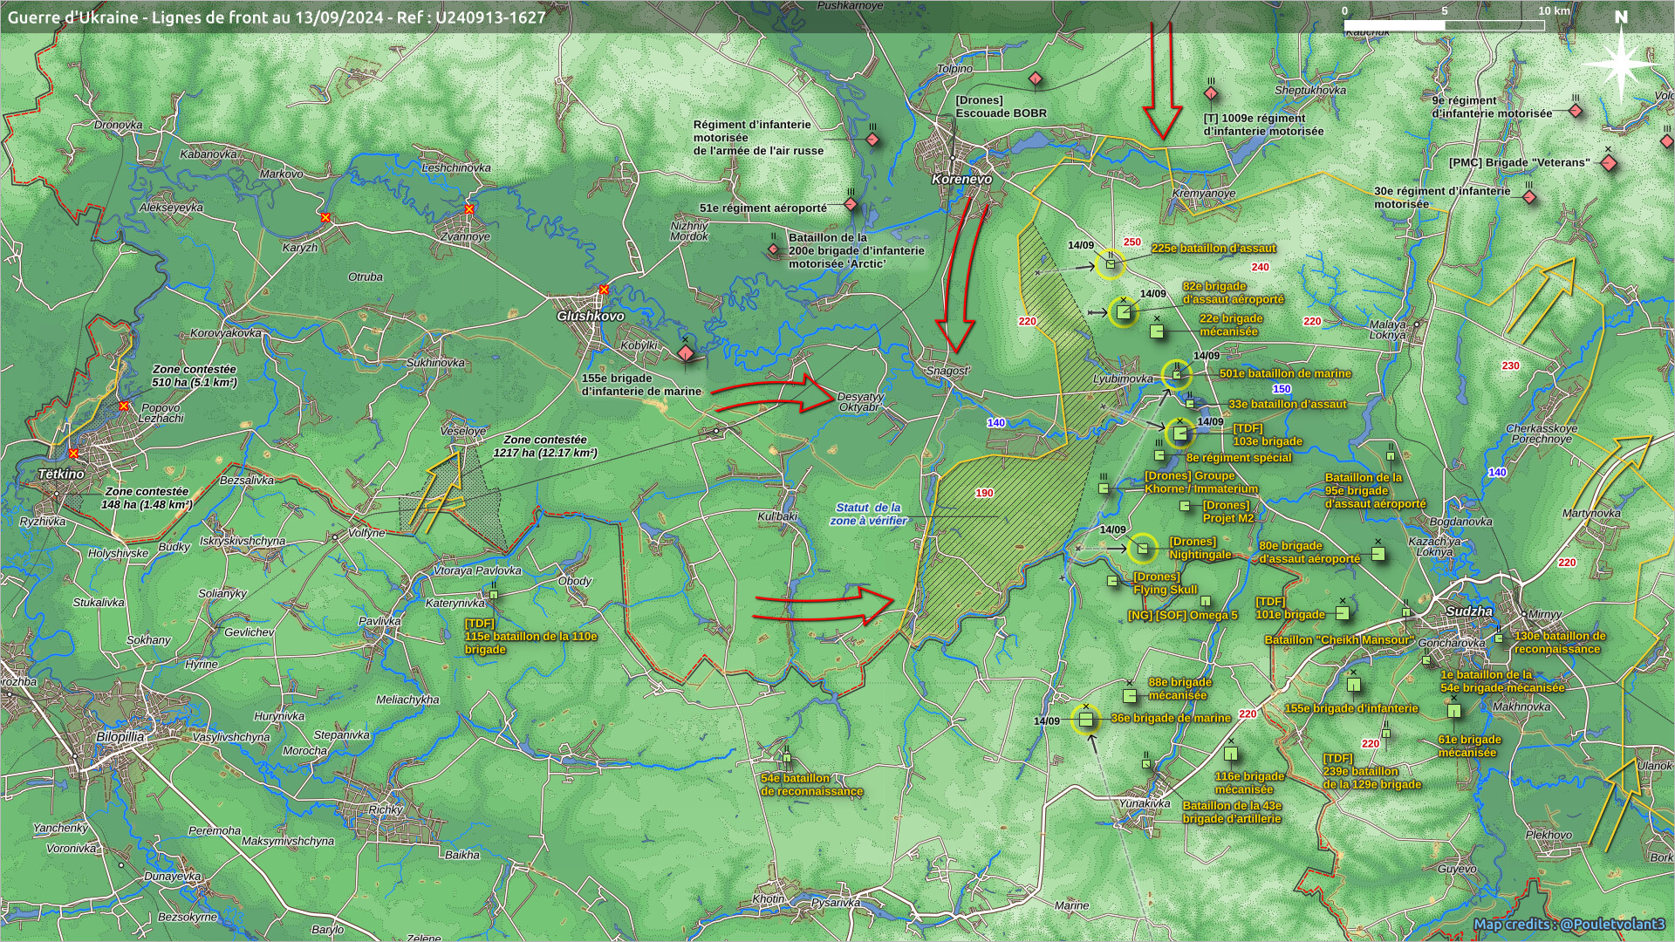The image size is (1675, 942).
Task: Click the map title reference U240913-1627
Action: tap(489, 17)
